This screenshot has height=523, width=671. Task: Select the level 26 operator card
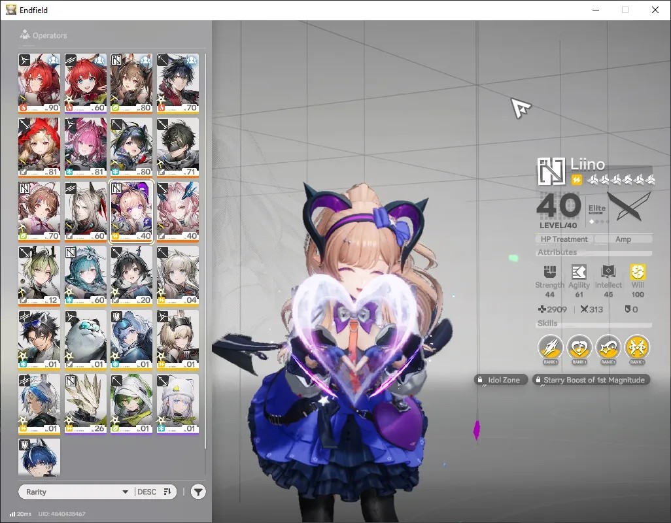pyautogui.click(x=86, y=403)
